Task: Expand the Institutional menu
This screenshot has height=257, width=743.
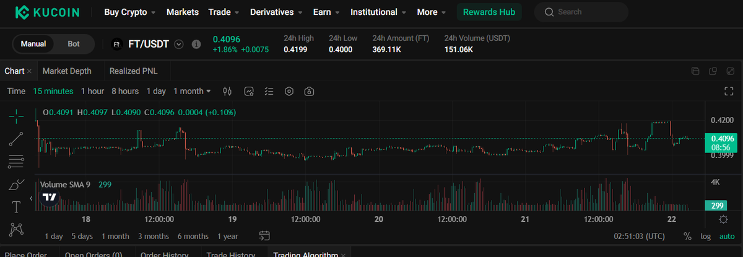Action: pos(378,12)
